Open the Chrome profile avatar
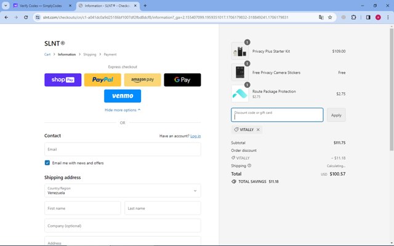Screen dimensions: 394x246 378,17
